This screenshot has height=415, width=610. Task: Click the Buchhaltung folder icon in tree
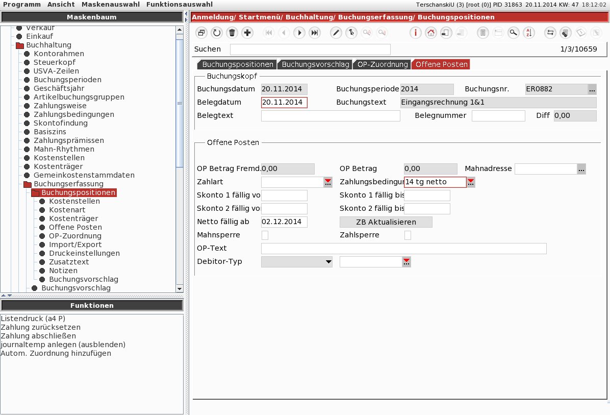point(20,45)
